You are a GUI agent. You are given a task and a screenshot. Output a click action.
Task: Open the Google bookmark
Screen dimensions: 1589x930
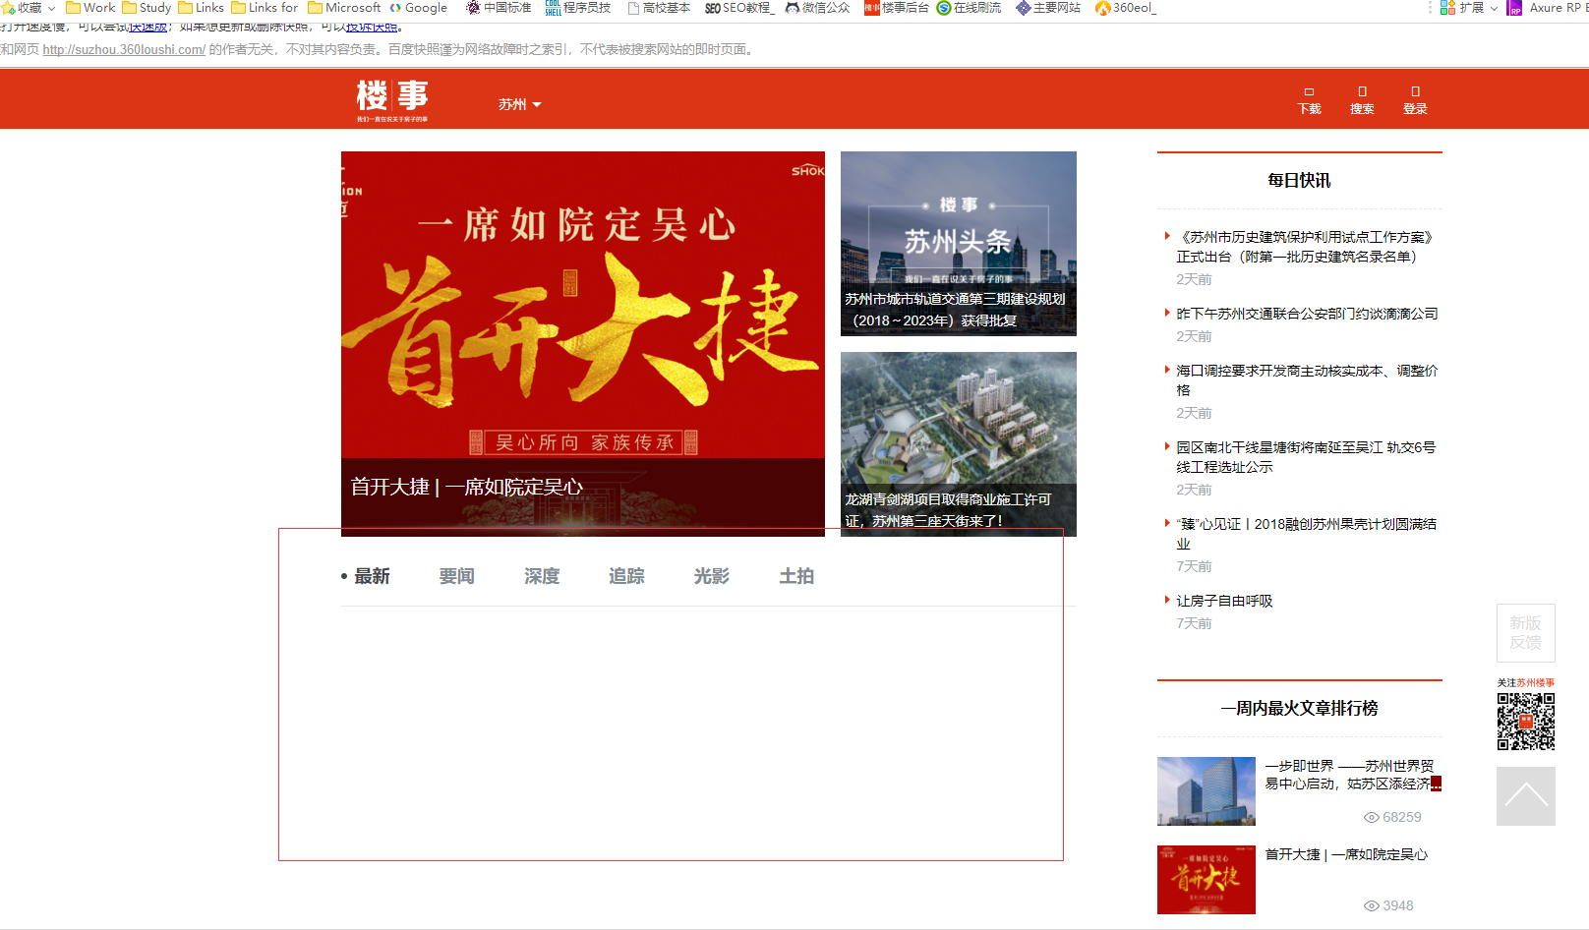pyautogui.click(x=418, y=8)
